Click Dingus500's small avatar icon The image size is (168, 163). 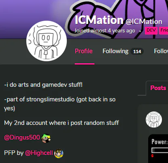point(46,138)
